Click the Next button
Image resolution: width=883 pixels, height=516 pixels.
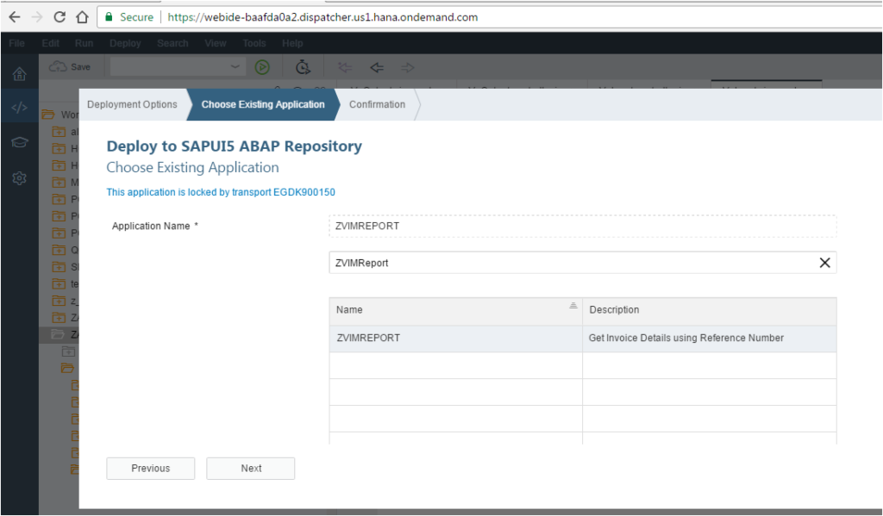250,468
